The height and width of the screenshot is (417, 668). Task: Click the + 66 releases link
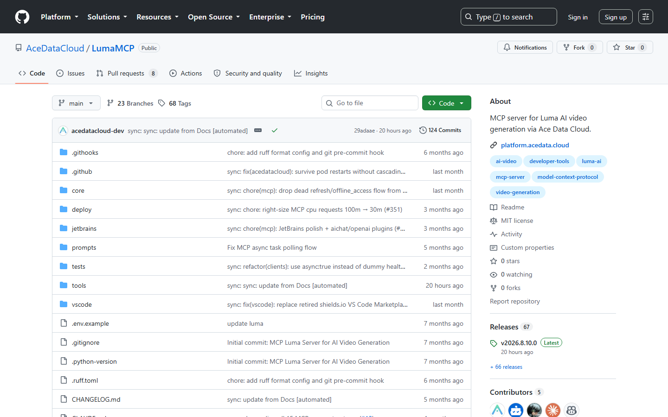506,367
